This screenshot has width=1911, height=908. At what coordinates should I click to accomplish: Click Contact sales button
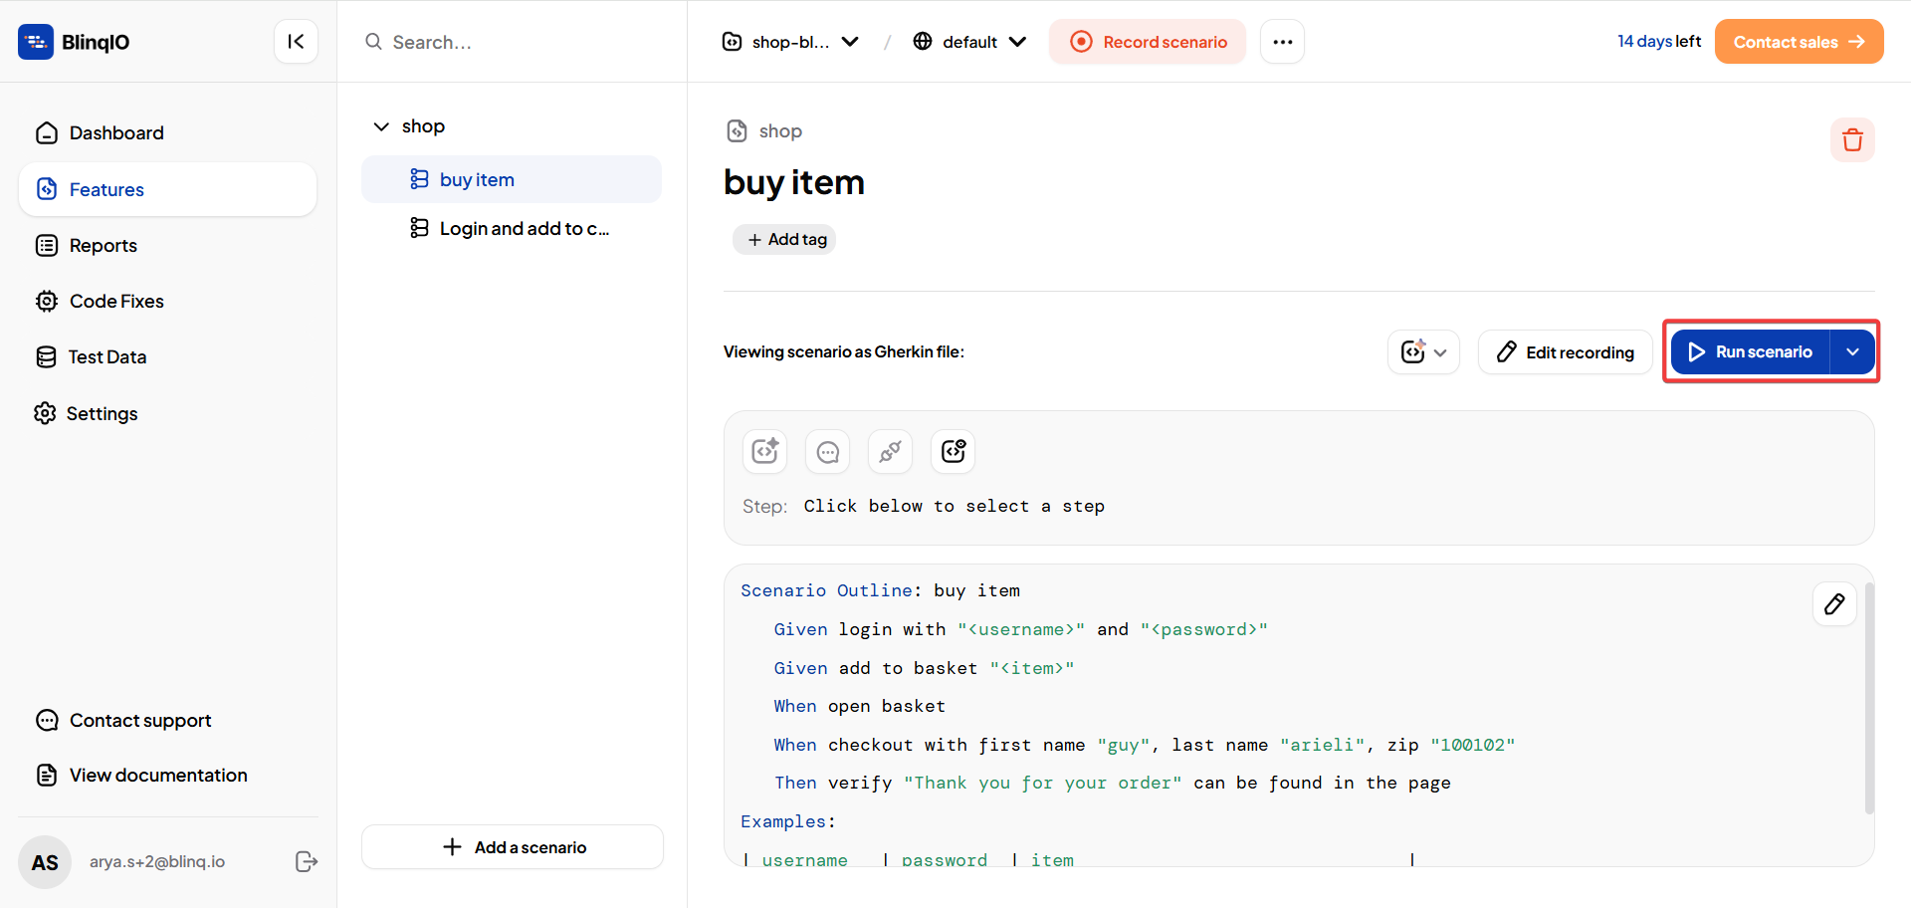tap(1800, 42)
